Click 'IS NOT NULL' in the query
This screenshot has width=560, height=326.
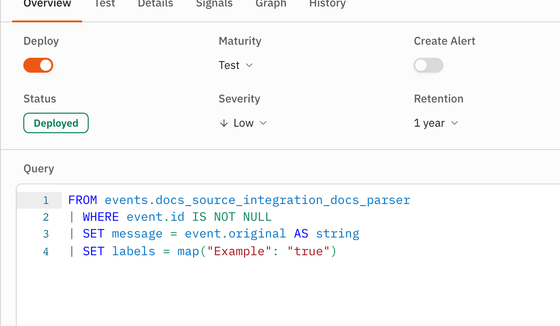point(232,217)
